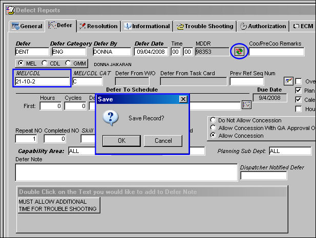Toggle the Ove checkbox
This screenshot has height=238, width=316.
[298, 81]
